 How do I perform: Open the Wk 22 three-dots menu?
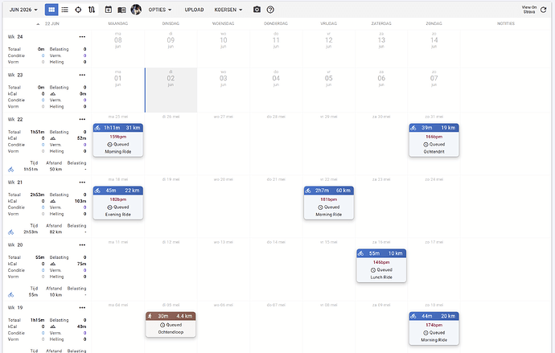[82, 120]
